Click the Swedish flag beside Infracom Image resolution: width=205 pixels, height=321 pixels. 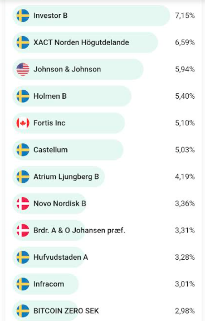(23, 284)
